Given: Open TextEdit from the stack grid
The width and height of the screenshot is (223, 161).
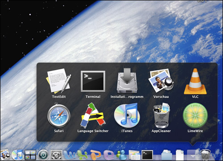Looking at the screenshot, I should tap(59, 81).
